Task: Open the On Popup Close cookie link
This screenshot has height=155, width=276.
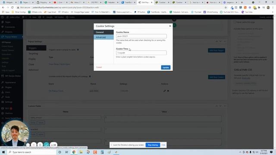Action: click(x=56, y=91)
